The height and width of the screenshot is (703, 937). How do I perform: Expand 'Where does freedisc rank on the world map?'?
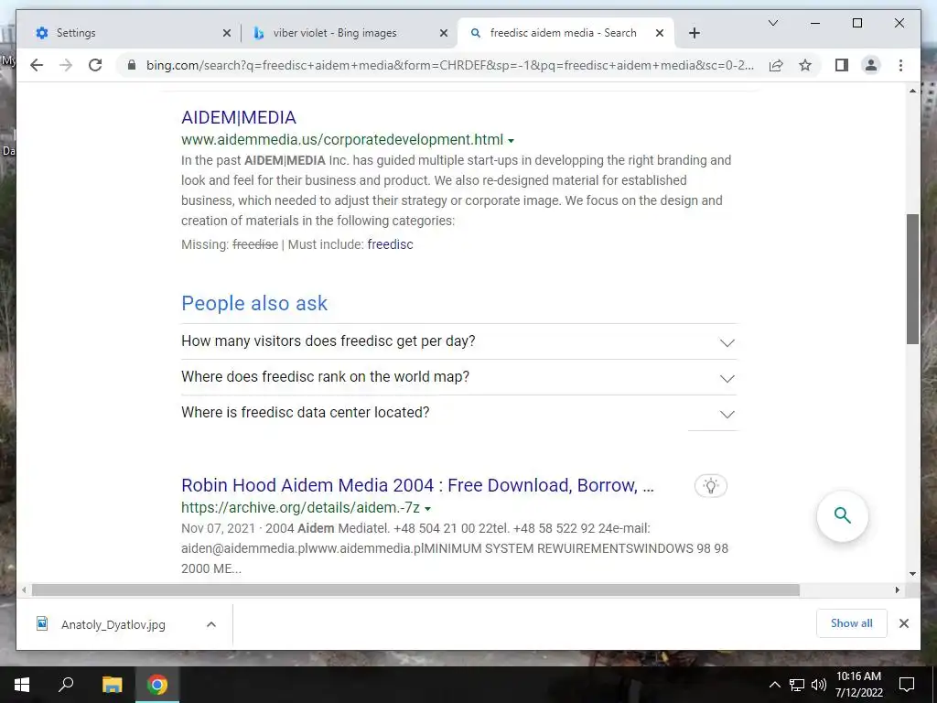click(x=458, y=377)
